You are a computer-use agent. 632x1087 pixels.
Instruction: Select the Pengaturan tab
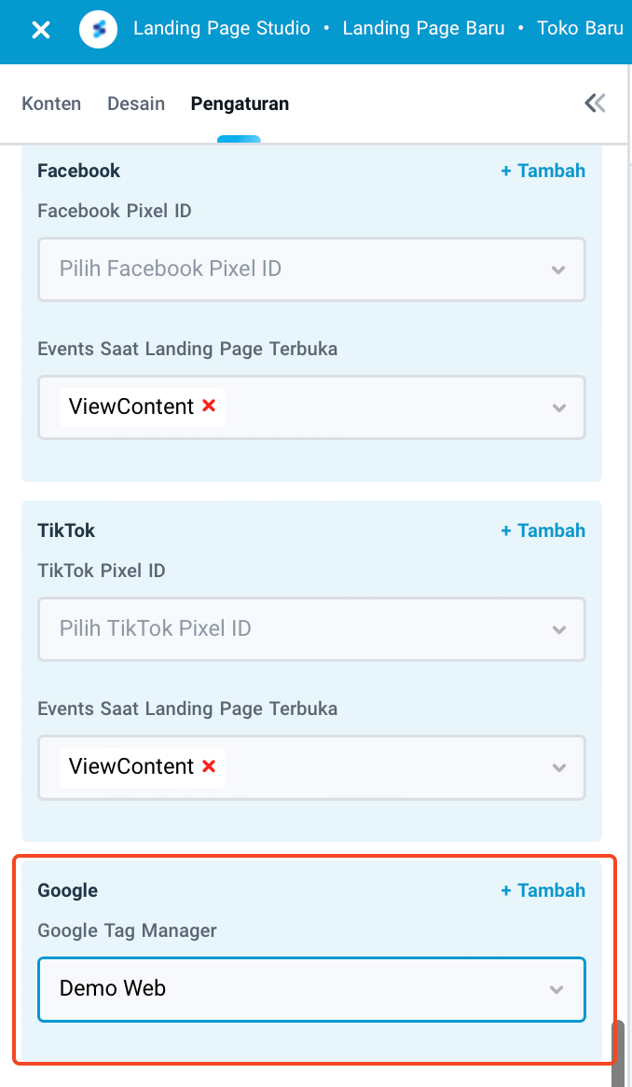(240, 103)
